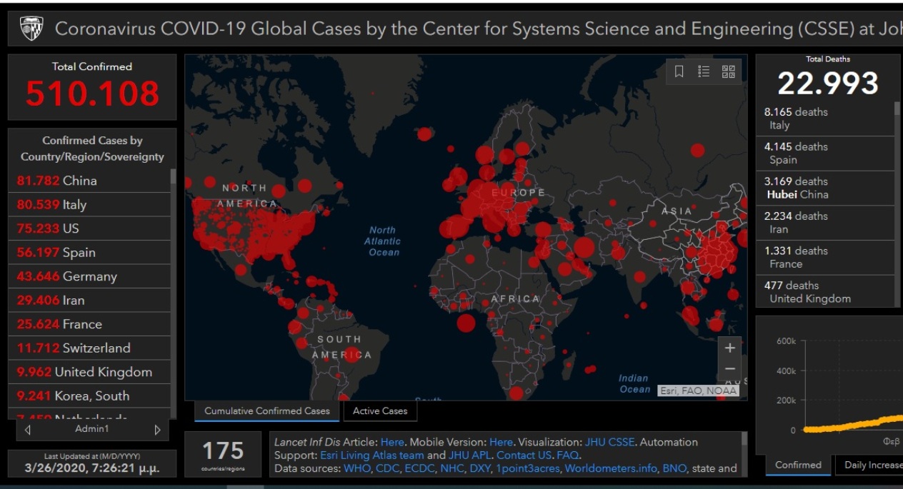Go to next admin level with right arrow
Screen dimensions: 903x489
pos(157,430)
